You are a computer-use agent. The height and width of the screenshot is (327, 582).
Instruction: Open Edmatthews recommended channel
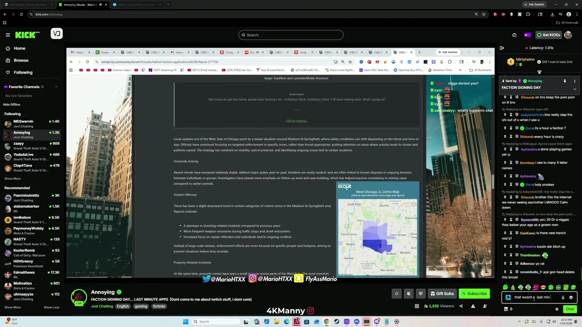32,274
